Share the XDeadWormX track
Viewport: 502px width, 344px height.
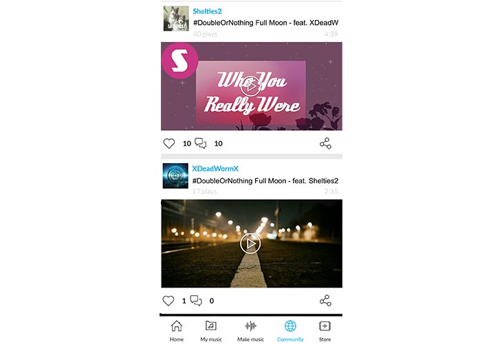(325, 301)
